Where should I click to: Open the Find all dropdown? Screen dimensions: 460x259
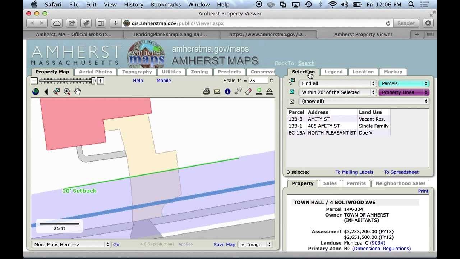[x=337, y=83]
